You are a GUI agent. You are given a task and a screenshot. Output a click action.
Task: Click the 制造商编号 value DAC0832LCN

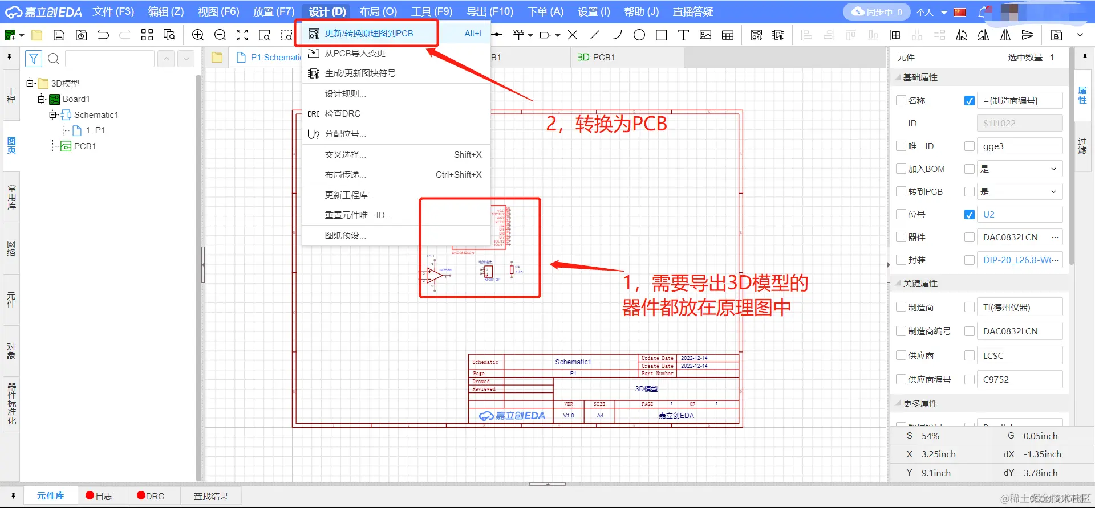click(x=1020, y=331)
